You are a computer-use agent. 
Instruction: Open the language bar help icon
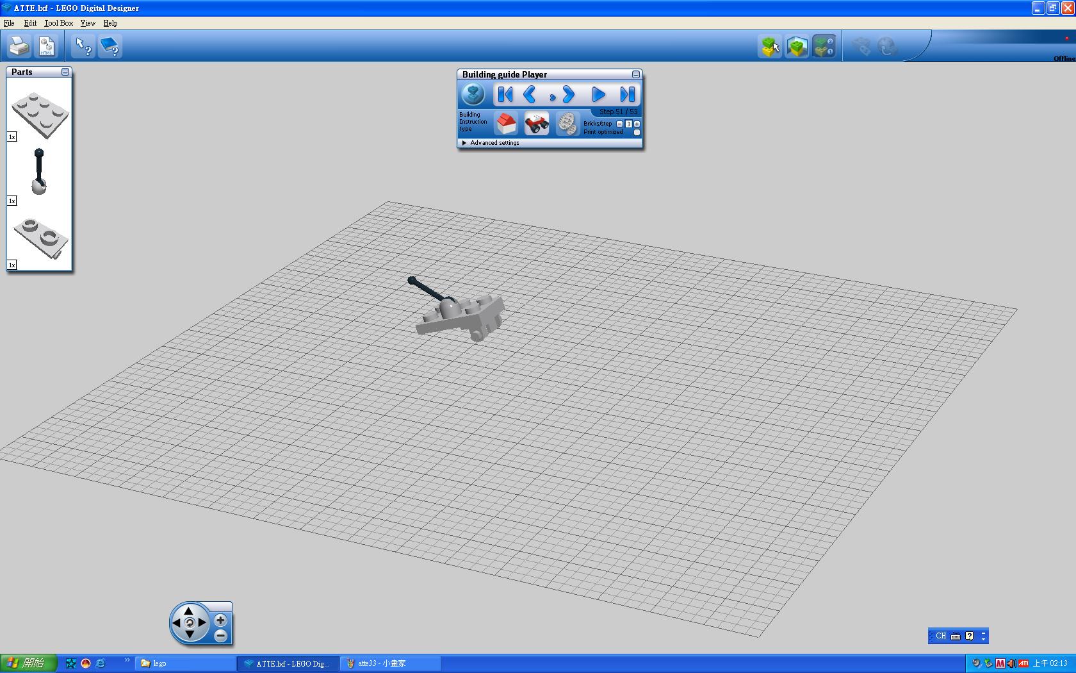[969, 636]
